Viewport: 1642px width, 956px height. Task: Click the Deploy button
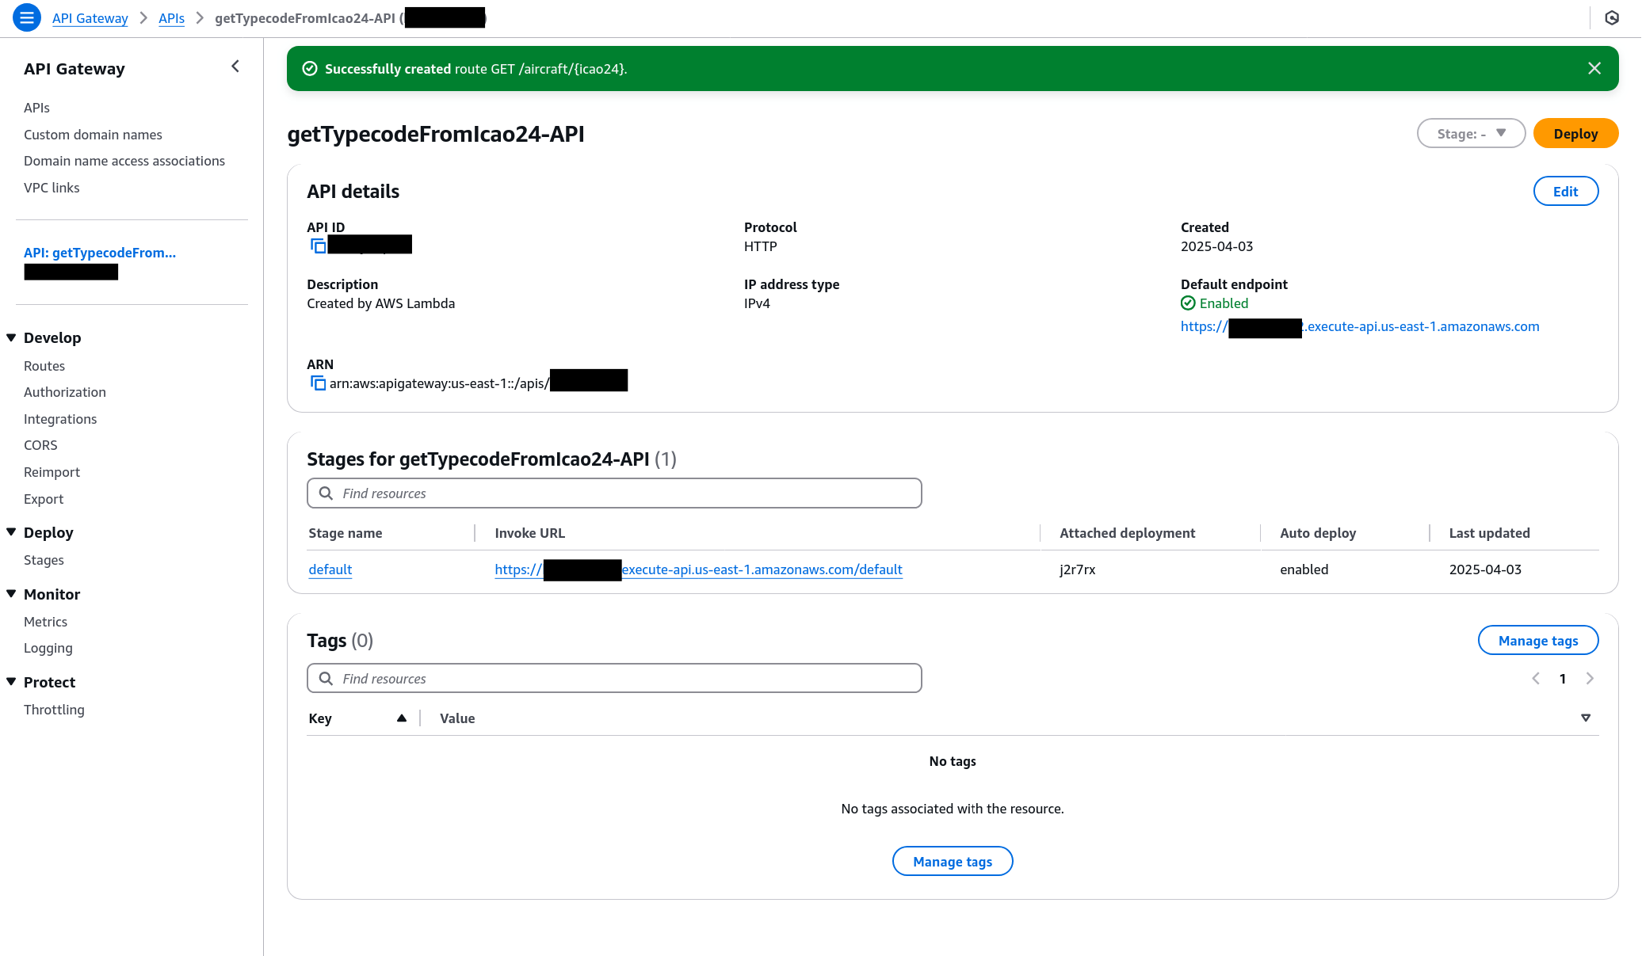1575,133
